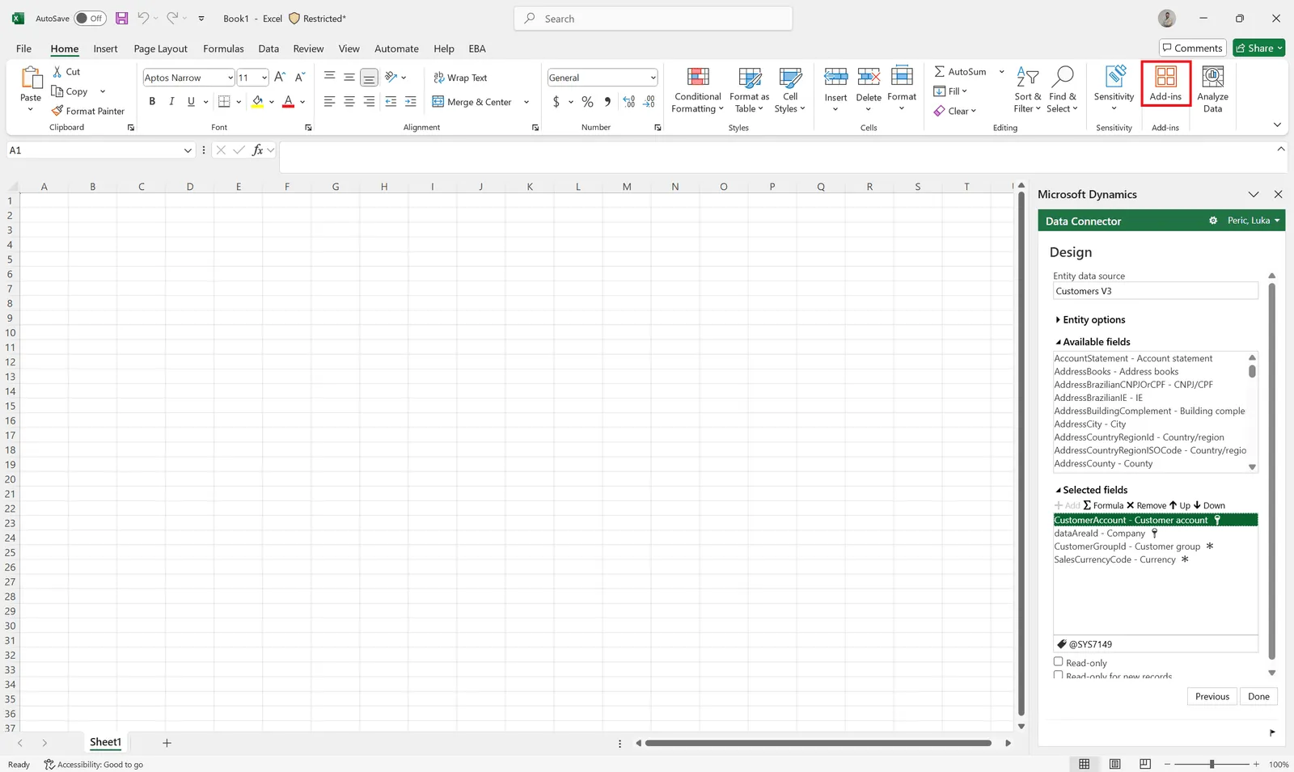Click the Font Color swatch

click(288, 101)
